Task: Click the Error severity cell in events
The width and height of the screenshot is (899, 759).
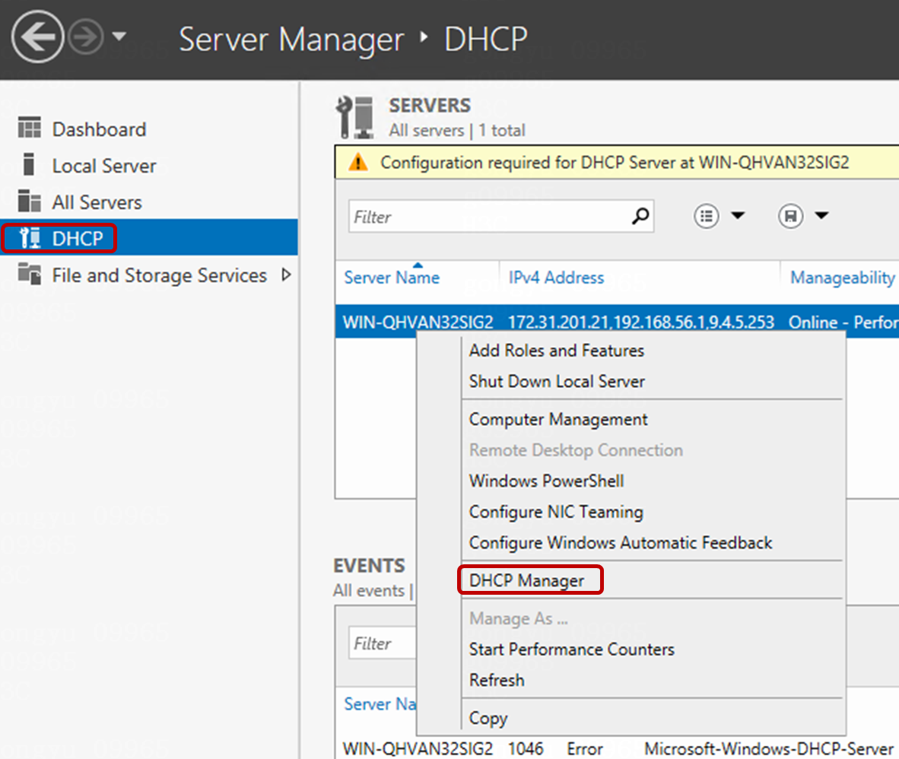Action: (585, 748)
